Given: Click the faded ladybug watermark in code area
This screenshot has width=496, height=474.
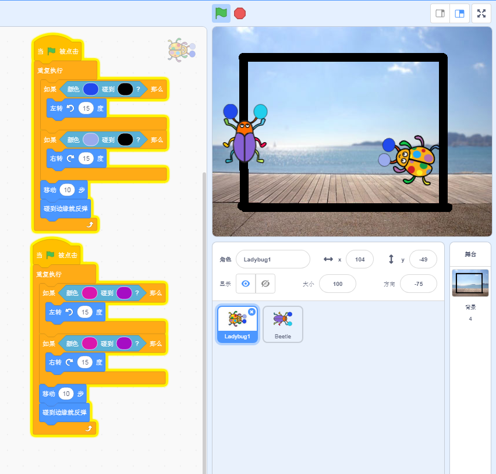Looking at the screenshot, I should coord(181,50).
